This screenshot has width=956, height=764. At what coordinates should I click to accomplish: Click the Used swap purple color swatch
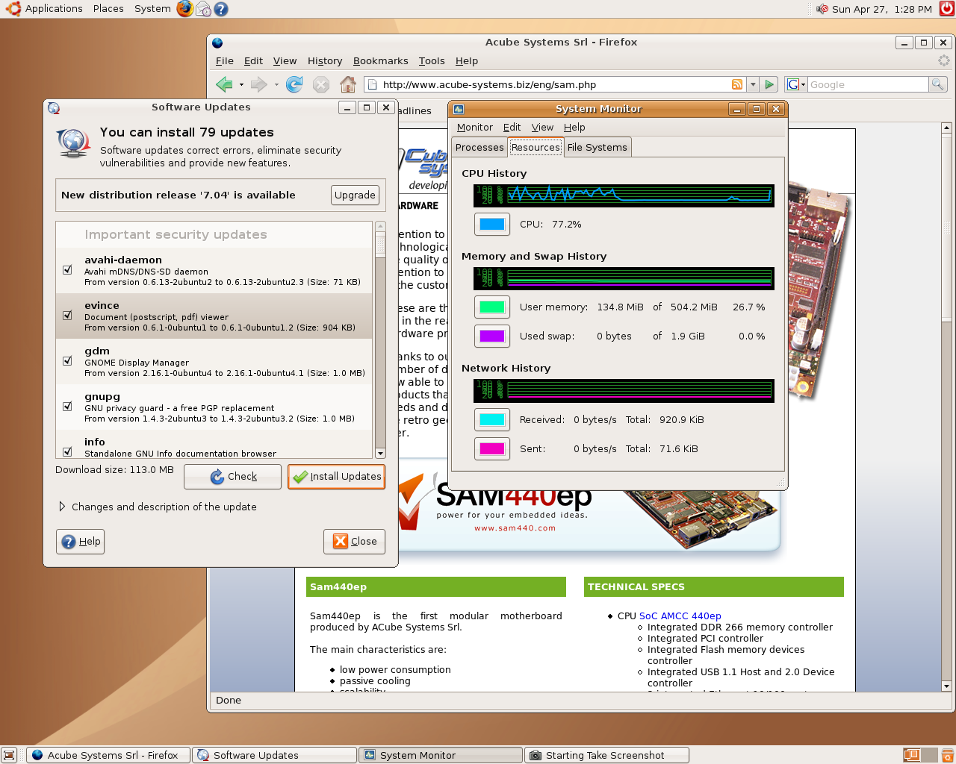click(x=492, y=336)
